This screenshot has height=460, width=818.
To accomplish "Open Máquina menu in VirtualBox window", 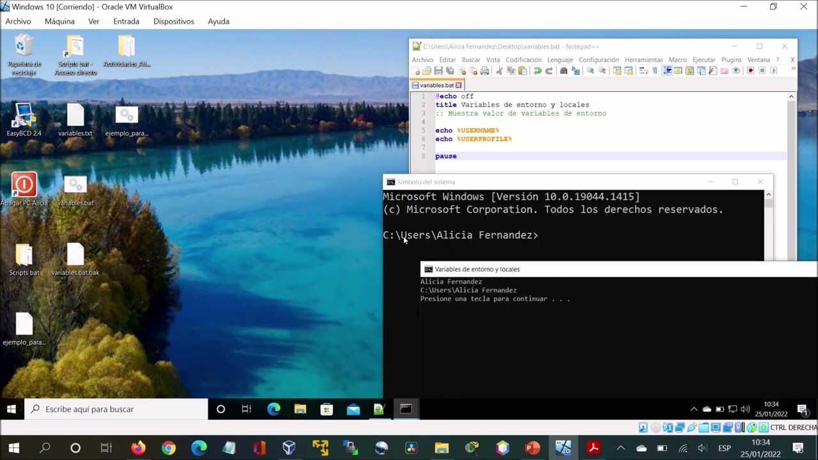I will pyautogui.click(x=59, y=21).
